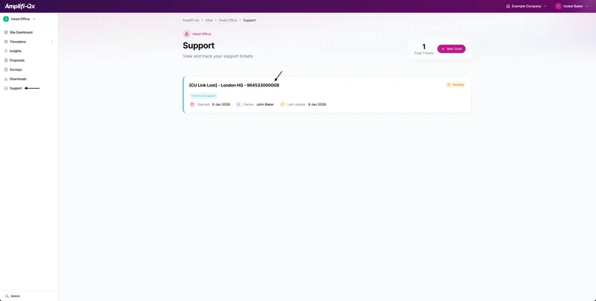Go to Head Office breadcrumb link
Screen dimensions: 596x301
(x=228, y=20)
